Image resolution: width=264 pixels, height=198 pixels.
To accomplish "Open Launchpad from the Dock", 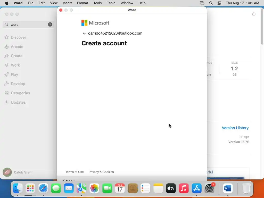I will pyautogui.click(x=30, y=188).
